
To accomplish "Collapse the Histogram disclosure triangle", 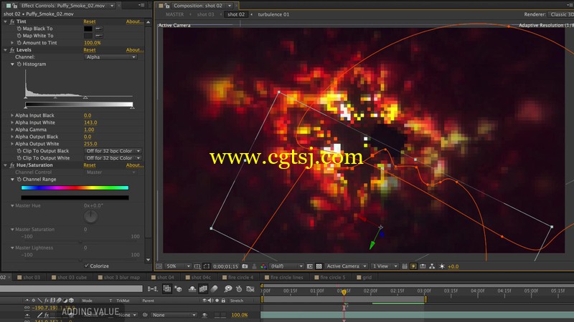I will (12, 64).
